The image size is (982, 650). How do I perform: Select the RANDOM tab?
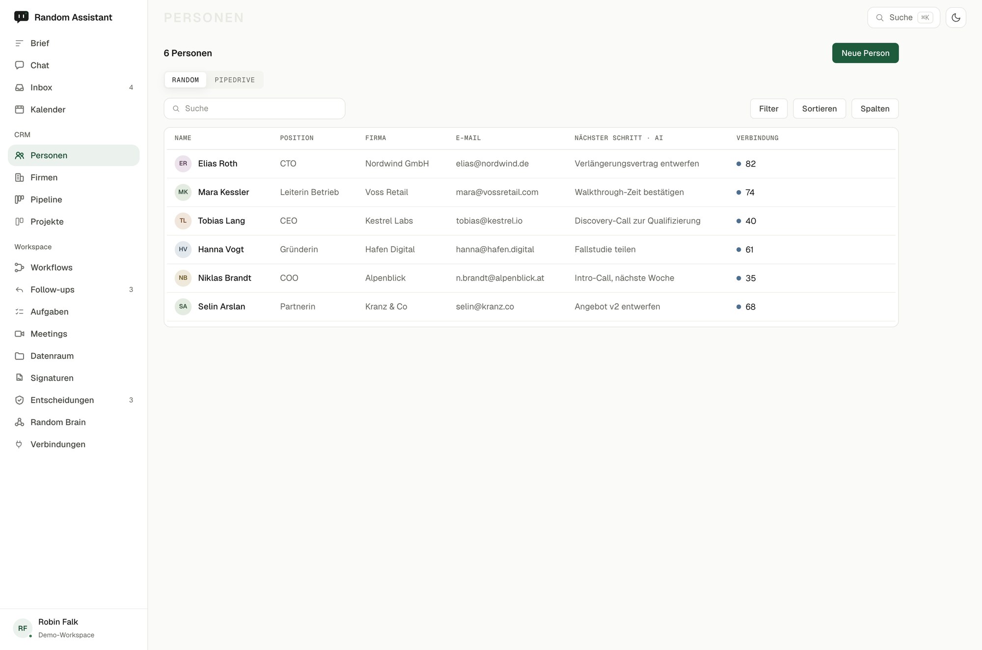185,80
